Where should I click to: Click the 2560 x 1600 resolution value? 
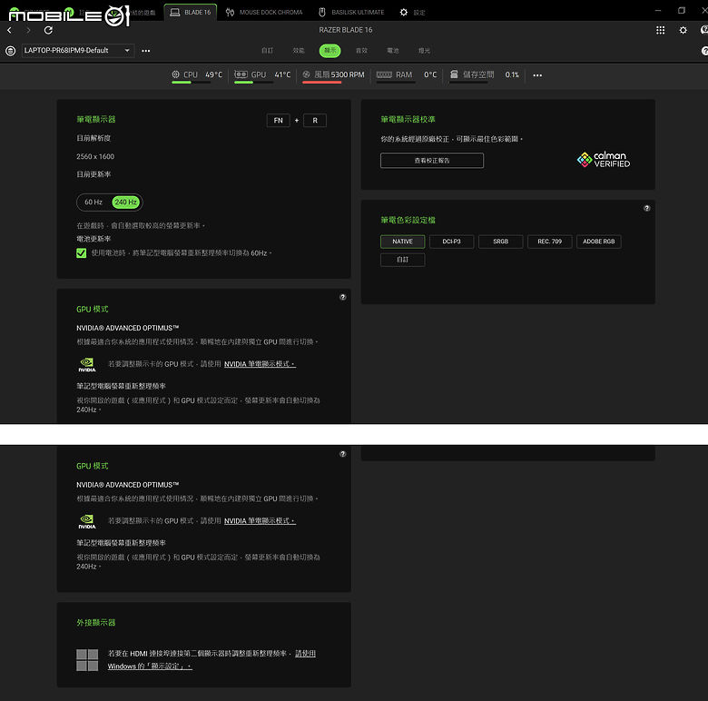[95, 157]
